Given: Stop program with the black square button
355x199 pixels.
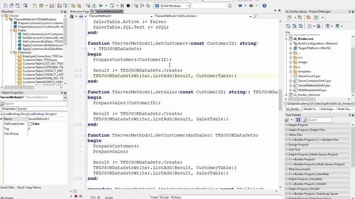Looking at the screenshot, I should coord(128,6).
